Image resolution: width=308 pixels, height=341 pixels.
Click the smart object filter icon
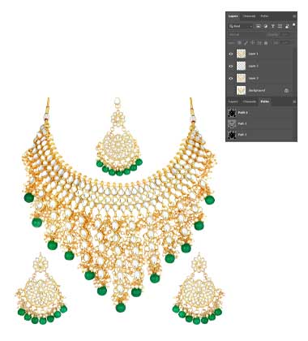(x=287, y=26)
